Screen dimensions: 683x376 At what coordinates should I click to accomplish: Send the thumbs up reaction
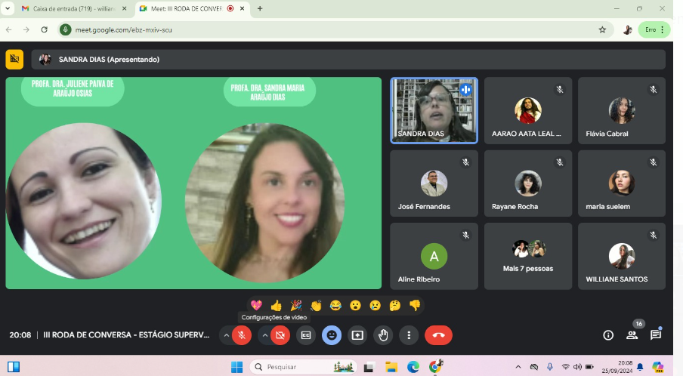pos(277,305)
